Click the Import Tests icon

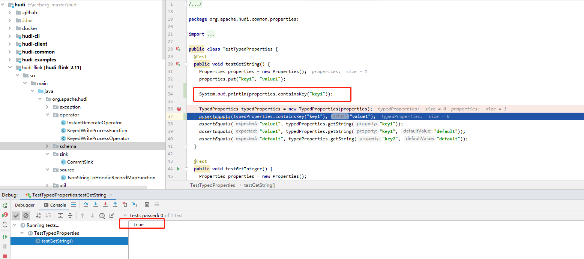pos(112,216)
